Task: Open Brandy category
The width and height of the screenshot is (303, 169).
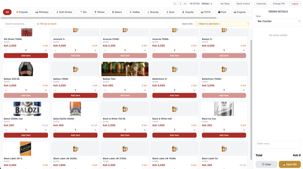Action: coord(153,12)
